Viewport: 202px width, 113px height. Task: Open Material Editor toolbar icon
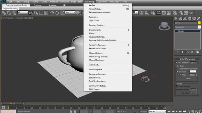pyautogui.click(x=175, y=13)
